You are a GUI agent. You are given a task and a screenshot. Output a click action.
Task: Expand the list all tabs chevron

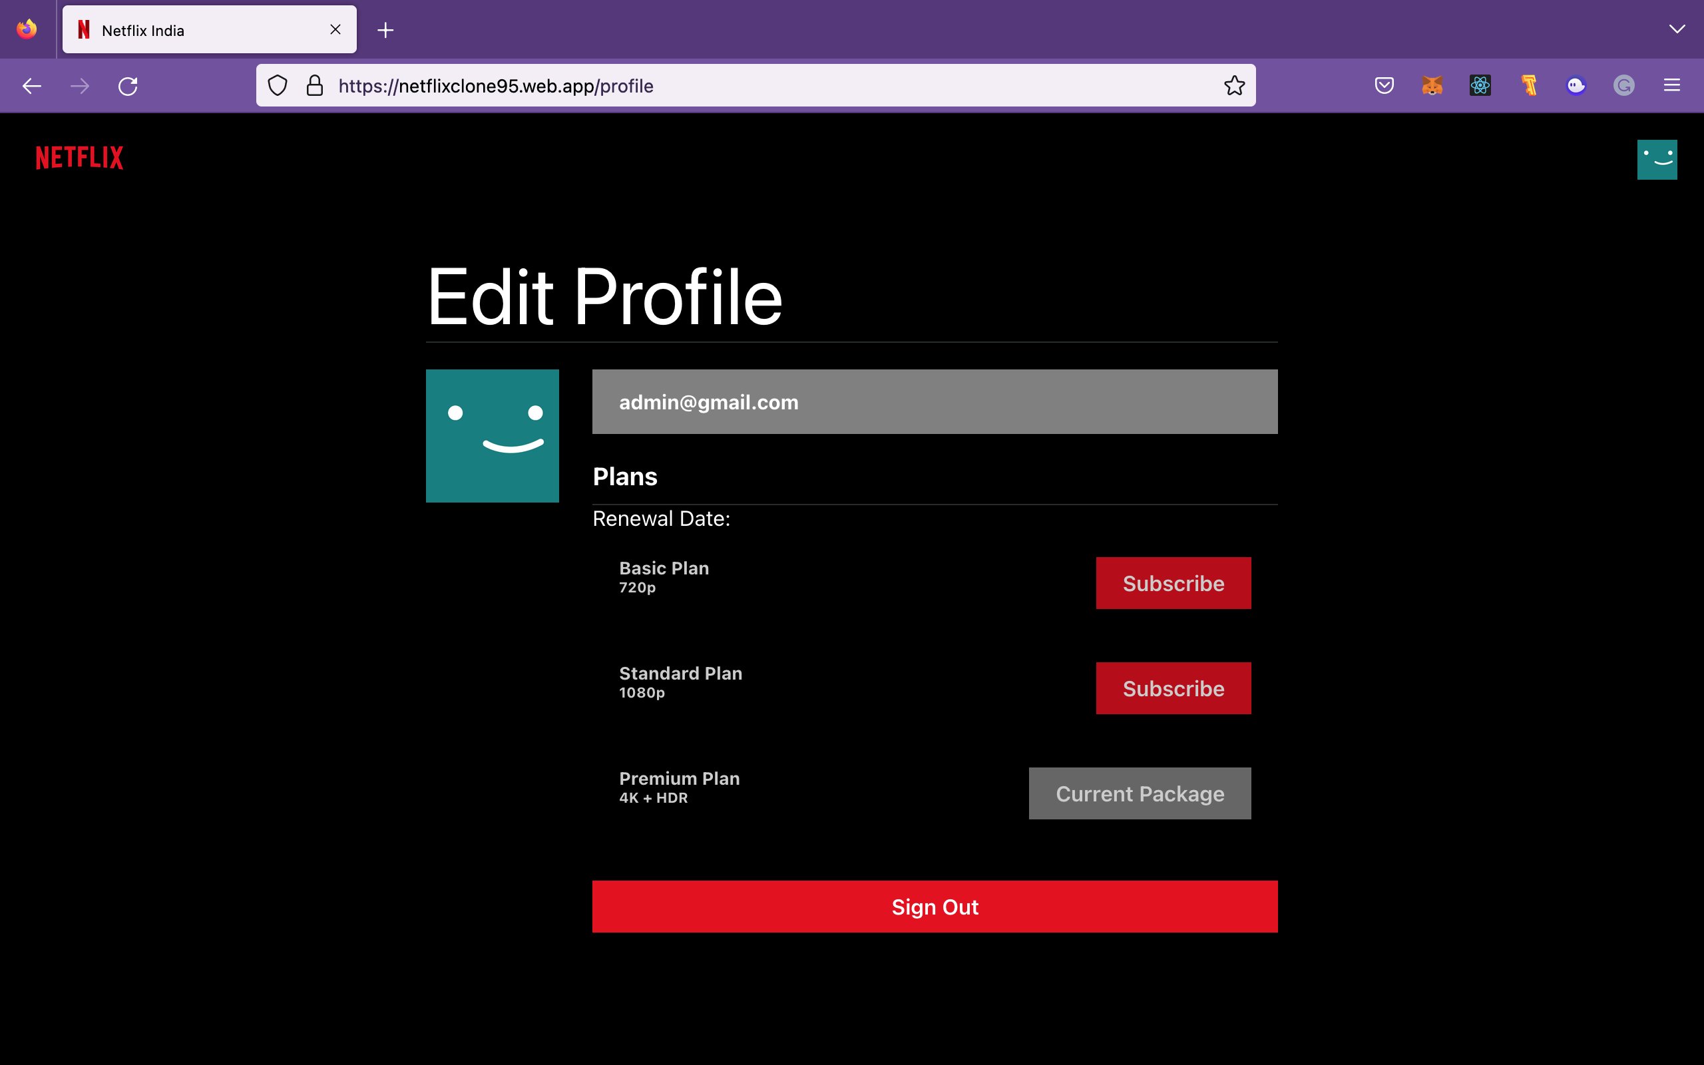point(1677,29)
